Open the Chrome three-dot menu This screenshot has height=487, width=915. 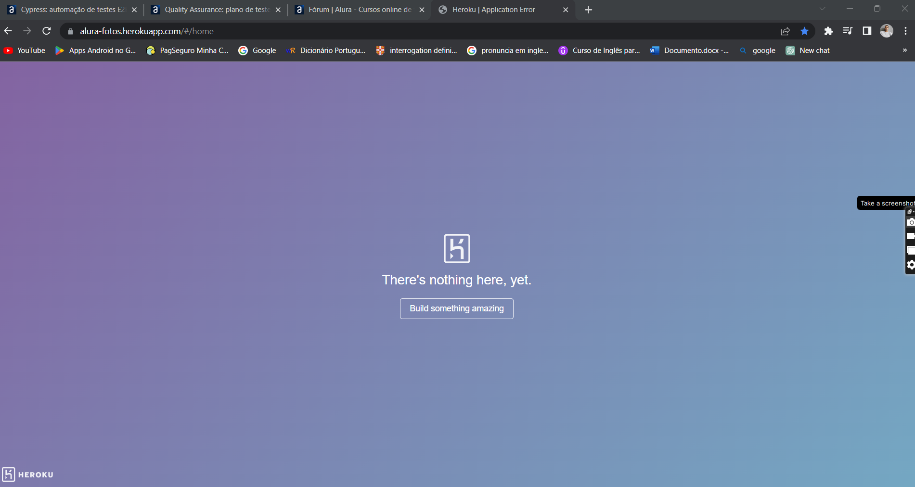point(905,31)
